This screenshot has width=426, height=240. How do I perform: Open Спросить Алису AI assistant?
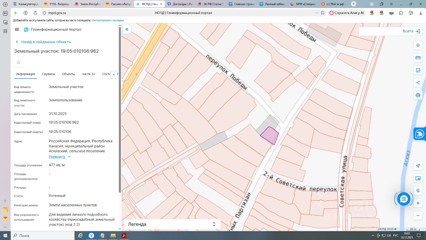(347, 13)
